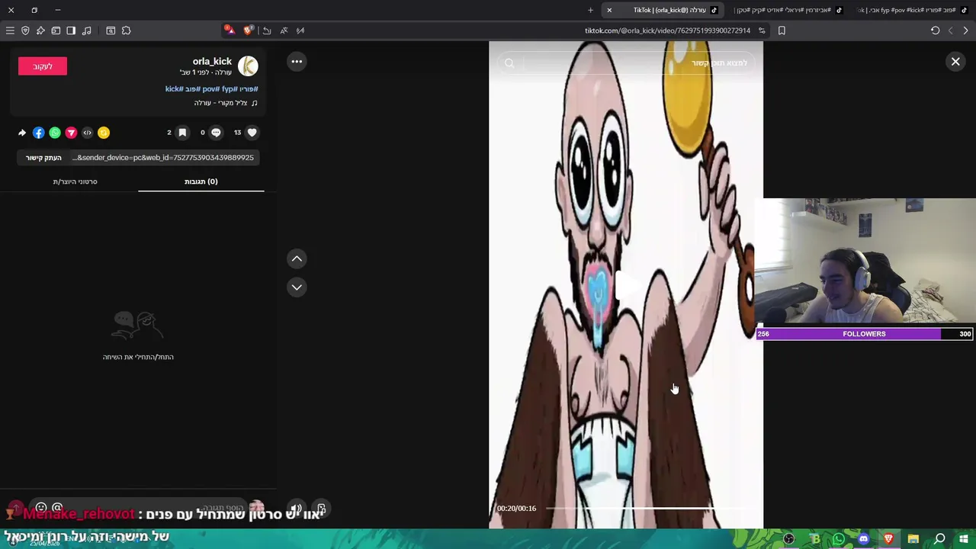
Task: Open WhatsApp from the taskbar
Action: [x=839, y=539]
